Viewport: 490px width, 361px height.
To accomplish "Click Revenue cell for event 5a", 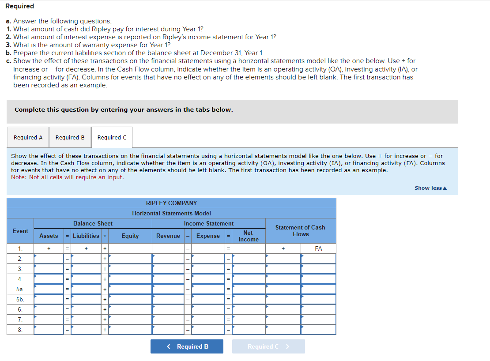I will (168, 289).
